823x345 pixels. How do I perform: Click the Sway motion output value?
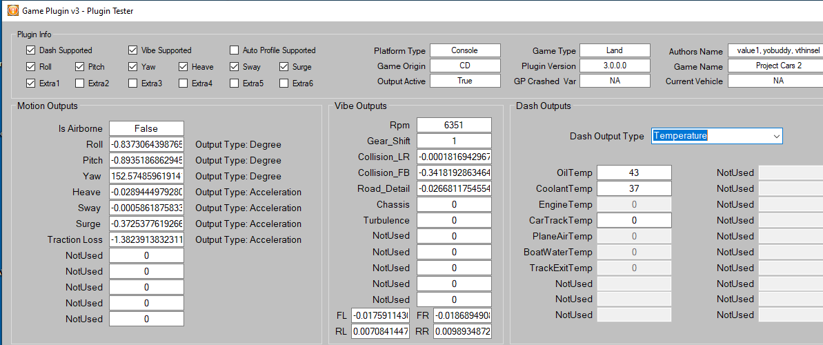146,208
